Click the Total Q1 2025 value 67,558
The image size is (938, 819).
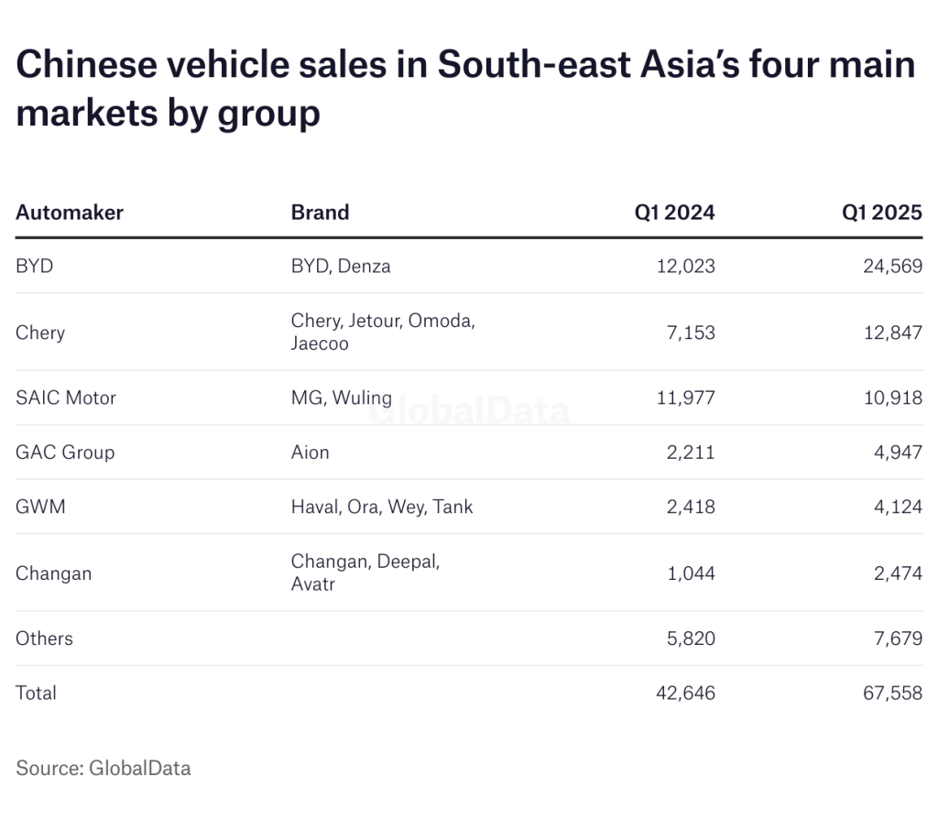(890, 693)
